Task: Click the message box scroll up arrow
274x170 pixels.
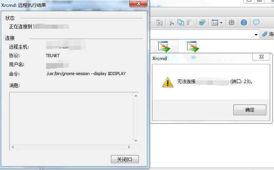Action: pos(136,96)
